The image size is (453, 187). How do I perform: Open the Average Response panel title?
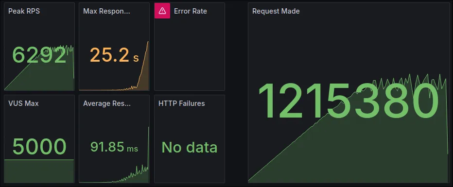pyautogui.click(x=107, y=103)
